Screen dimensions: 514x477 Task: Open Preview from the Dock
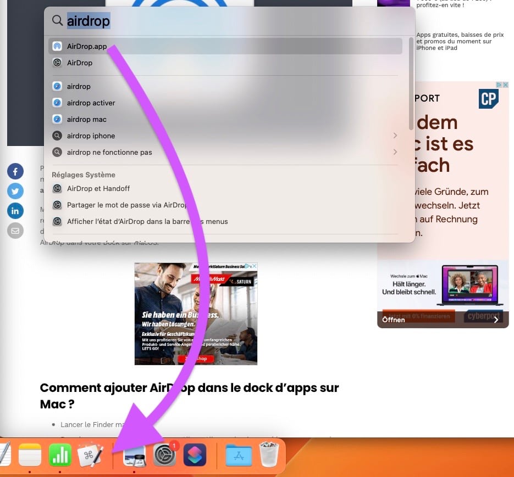tap(134, 455)
